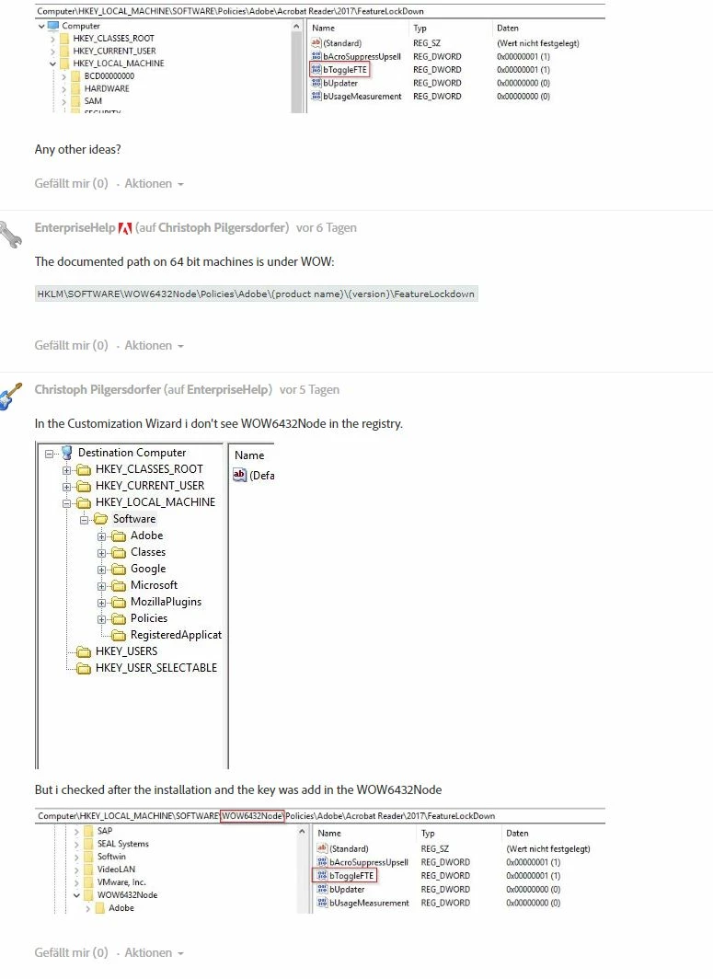Select Softwin key in bottom registry tree
This screenshot has width=713, height=979.
tap(111, 857)
